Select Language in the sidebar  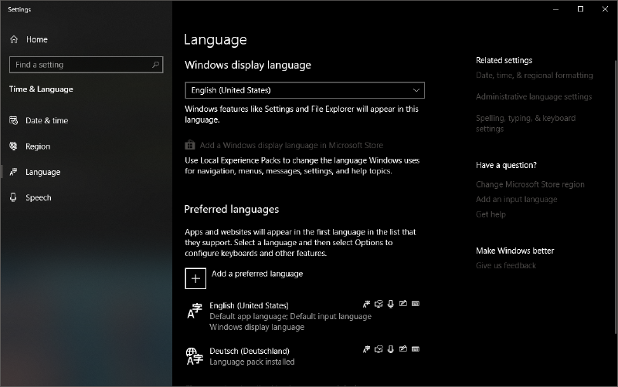[x=42, y=172]
